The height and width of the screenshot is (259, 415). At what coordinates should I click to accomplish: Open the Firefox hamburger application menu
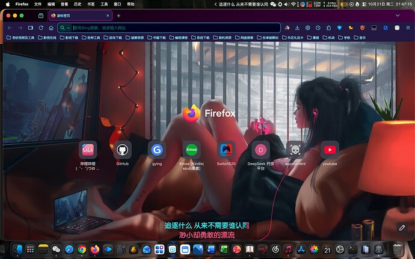tap(408, 28)
